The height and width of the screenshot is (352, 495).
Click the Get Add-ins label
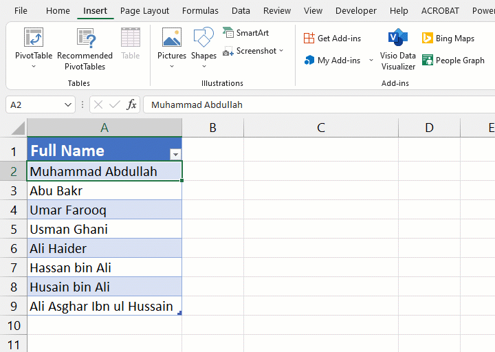339,38
